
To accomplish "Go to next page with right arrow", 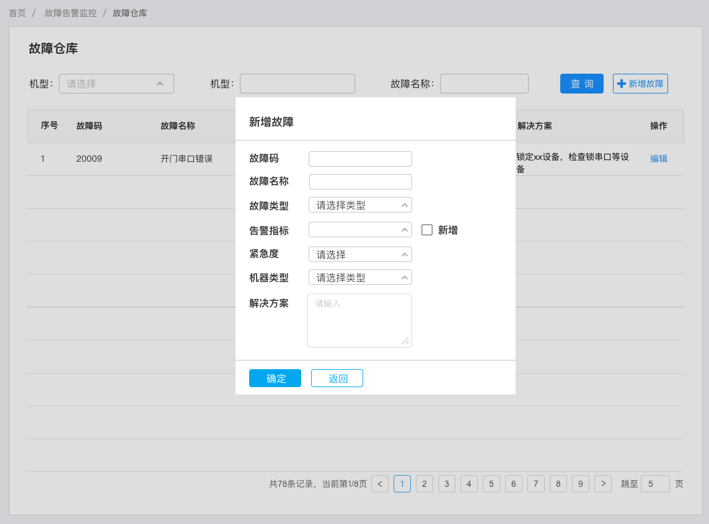I will point(603,484).
